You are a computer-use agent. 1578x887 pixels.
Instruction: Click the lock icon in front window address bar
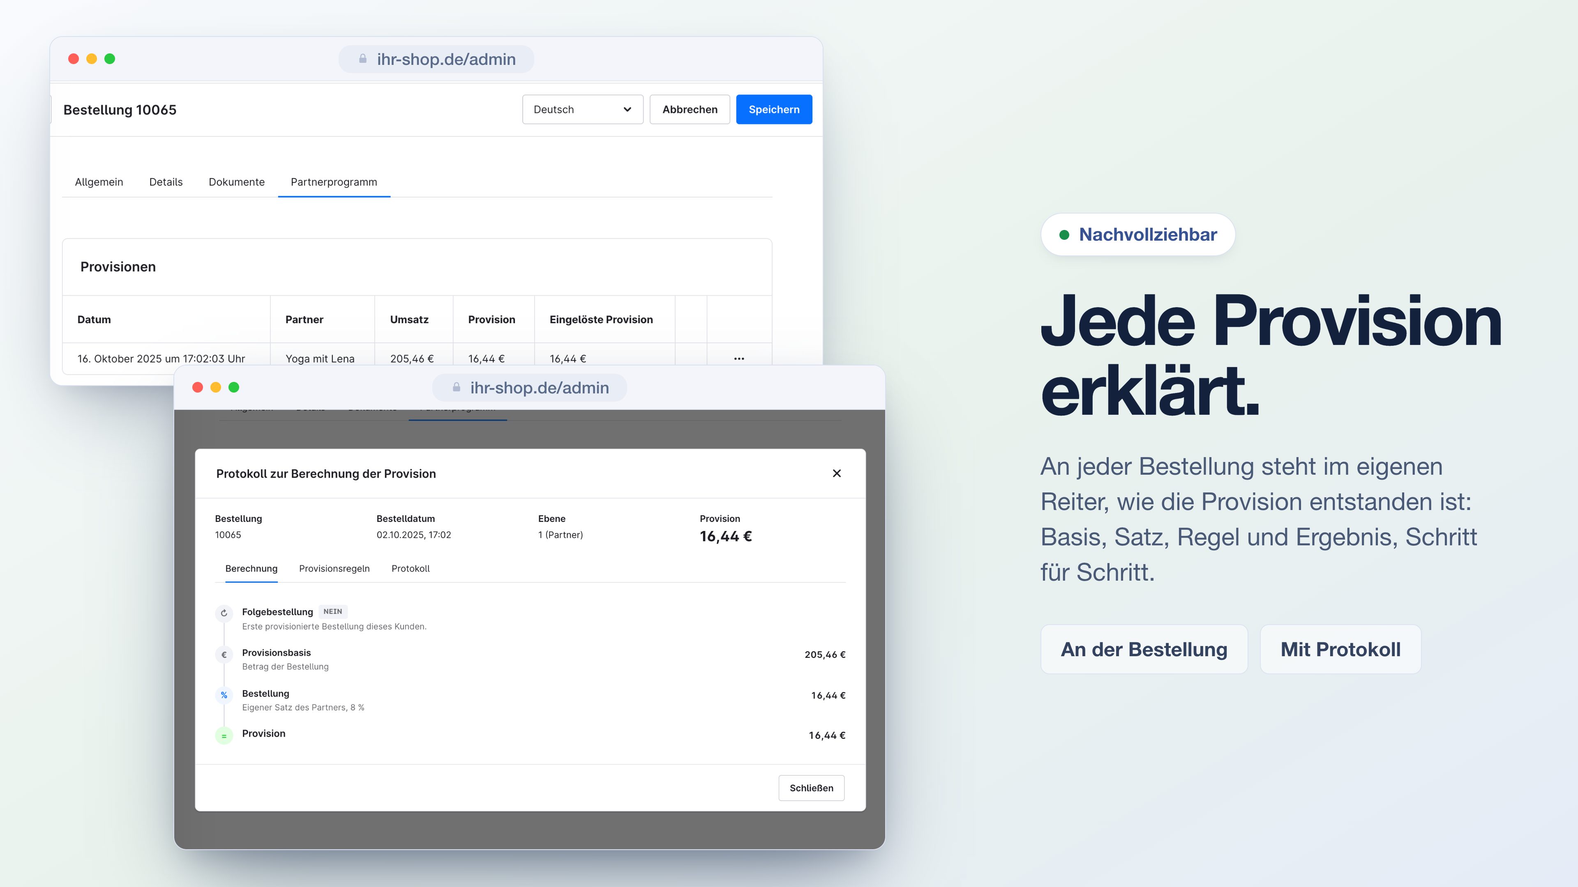457,387
